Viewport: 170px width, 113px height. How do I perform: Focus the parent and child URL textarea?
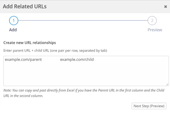pos(86,71)
